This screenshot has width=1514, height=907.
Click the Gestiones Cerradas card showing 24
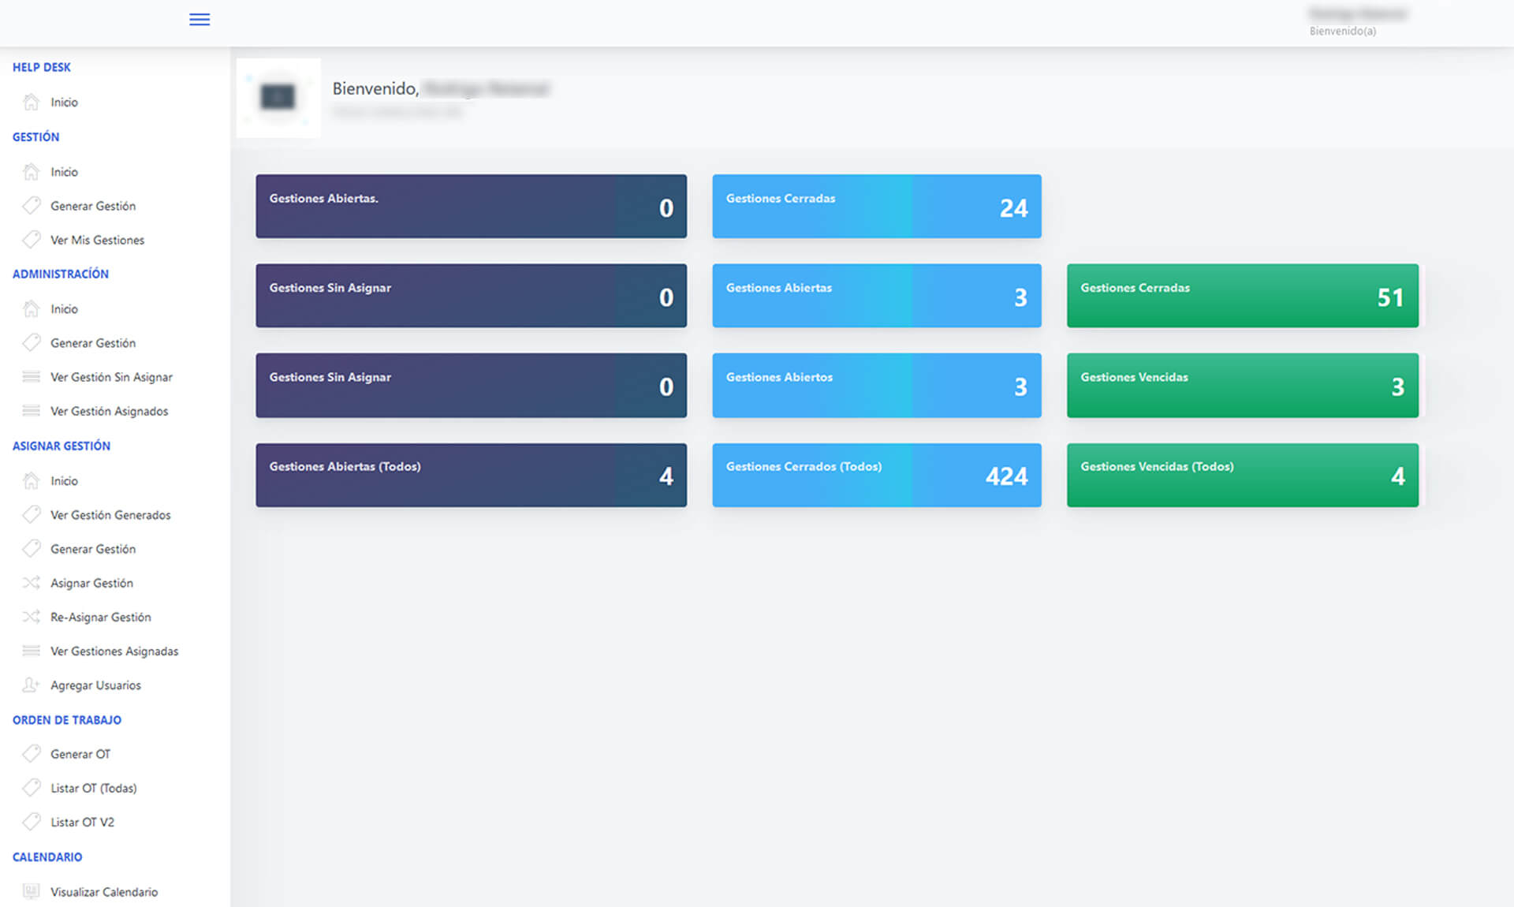coord(876,206)
